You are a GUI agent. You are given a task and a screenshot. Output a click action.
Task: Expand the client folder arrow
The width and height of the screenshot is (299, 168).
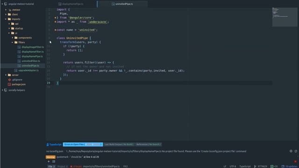tap(6, 14)
